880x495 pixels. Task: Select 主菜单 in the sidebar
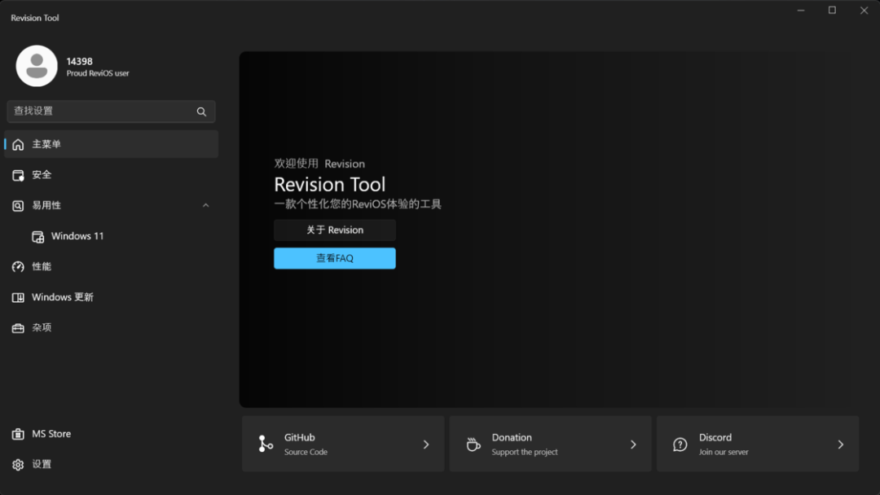pos(111,144)
